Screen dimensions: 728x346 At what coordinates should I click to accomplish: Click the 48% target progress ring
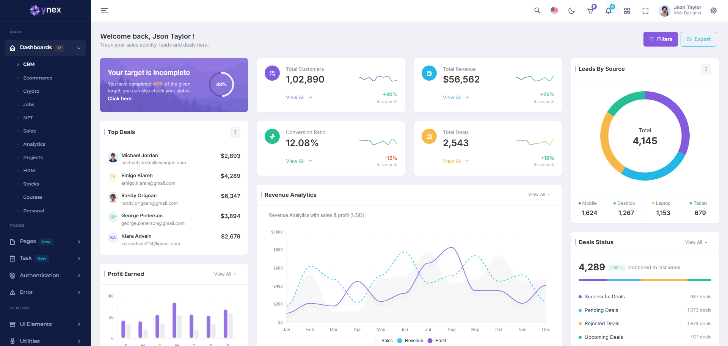(x=221, y=84)
